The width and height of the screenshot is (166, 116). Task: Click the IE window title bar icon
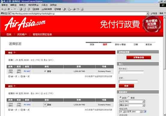[2, 1]
